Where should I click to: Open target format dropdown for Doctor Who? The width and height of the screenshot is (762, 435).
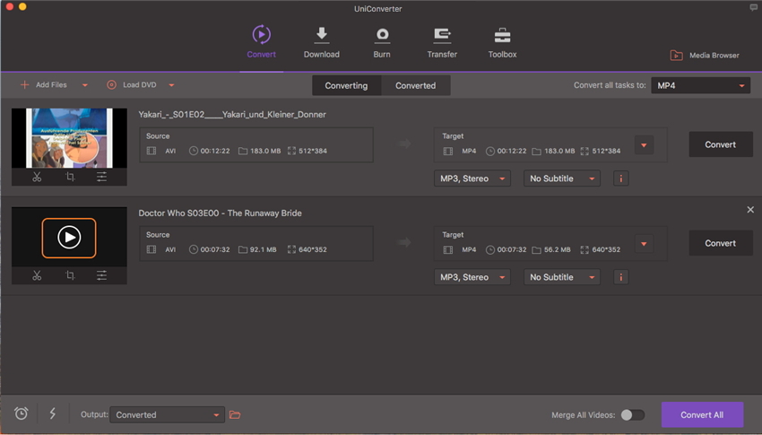644,243
